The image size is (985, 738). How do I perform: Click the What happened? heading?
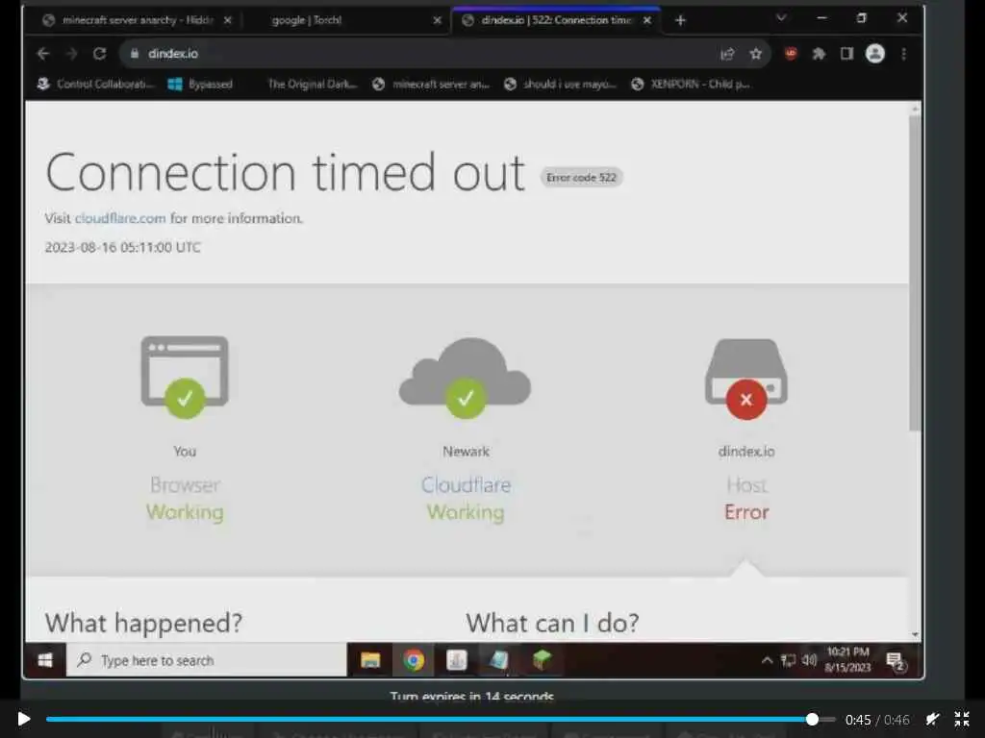point(144,623)
